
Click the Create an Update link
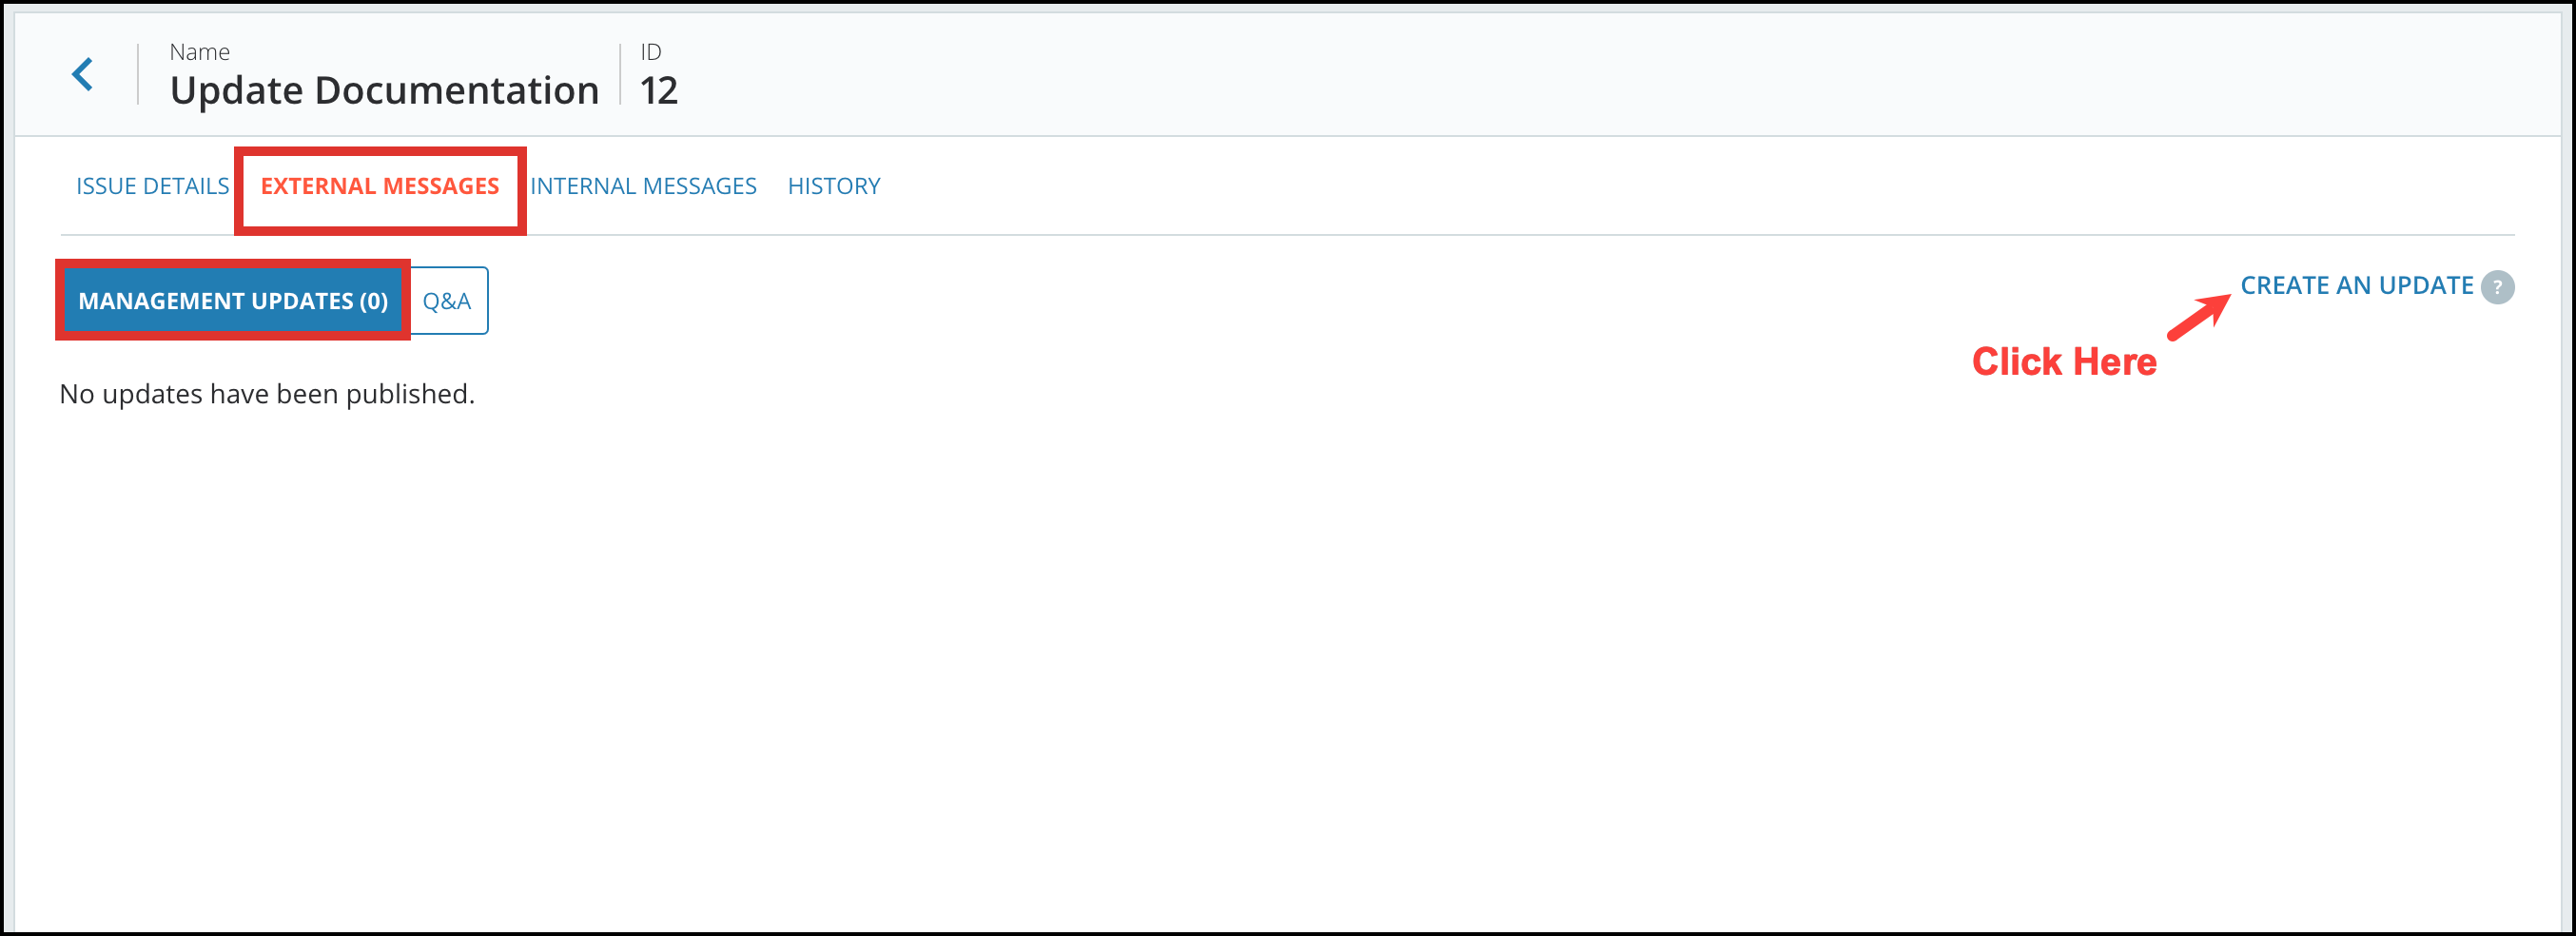2356,286
